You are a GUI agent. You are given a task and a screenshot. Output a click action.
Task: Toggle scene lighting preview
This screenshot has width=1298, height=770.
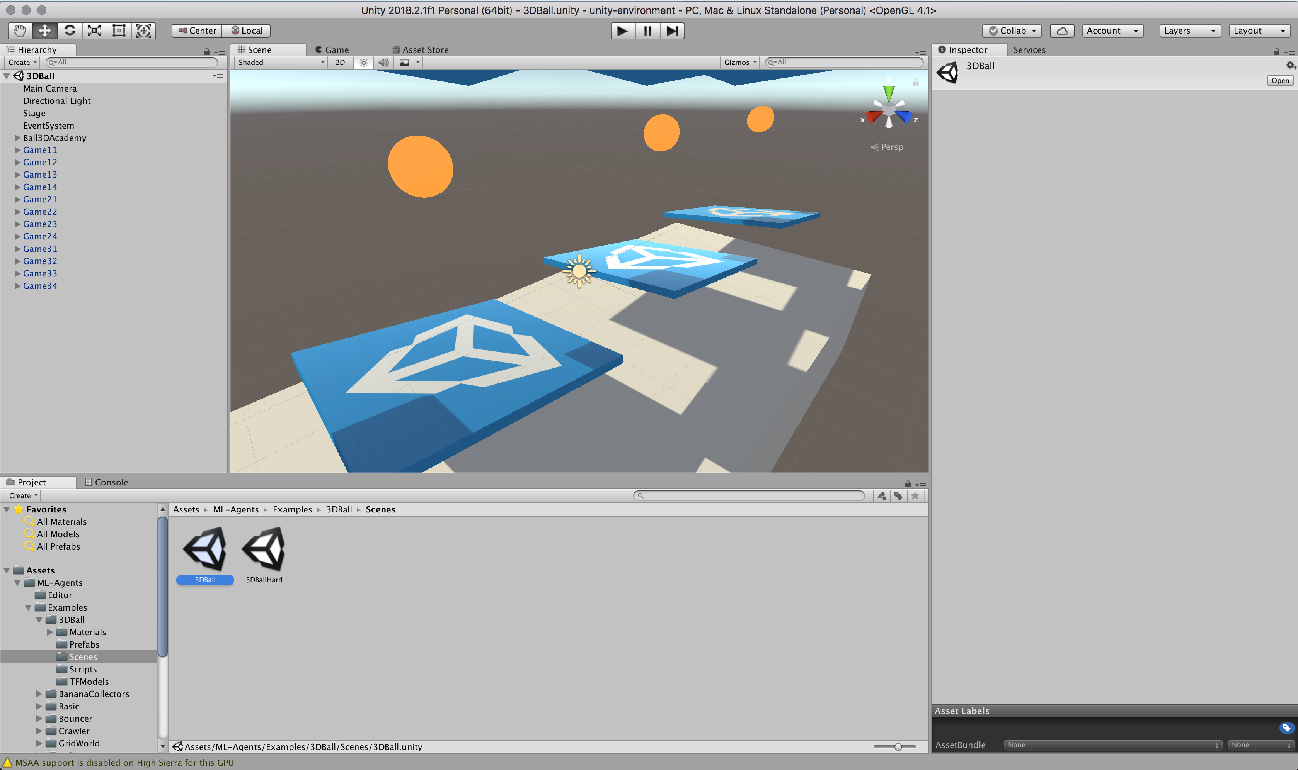pos(363,62)
